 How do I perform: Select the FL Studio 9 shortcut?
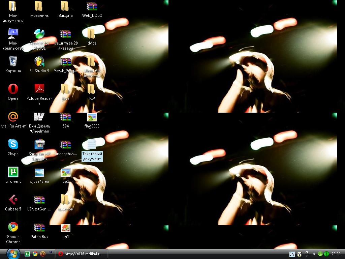(39, 61)
